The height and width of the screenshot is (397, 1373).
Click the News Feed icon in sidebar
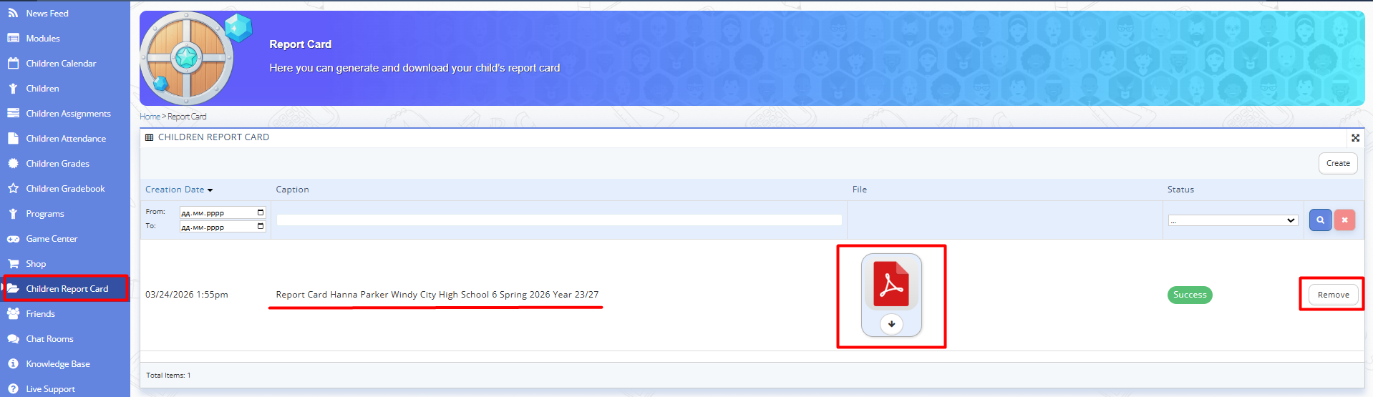coord(13,14)
